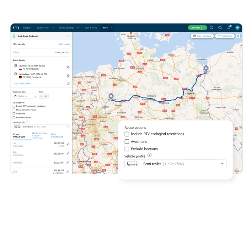Open the chat messages icon

tap(220, 28)
